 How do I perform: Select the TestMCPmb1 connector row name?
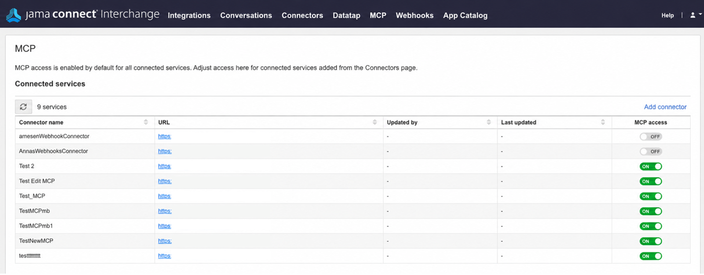pos(36,226)
